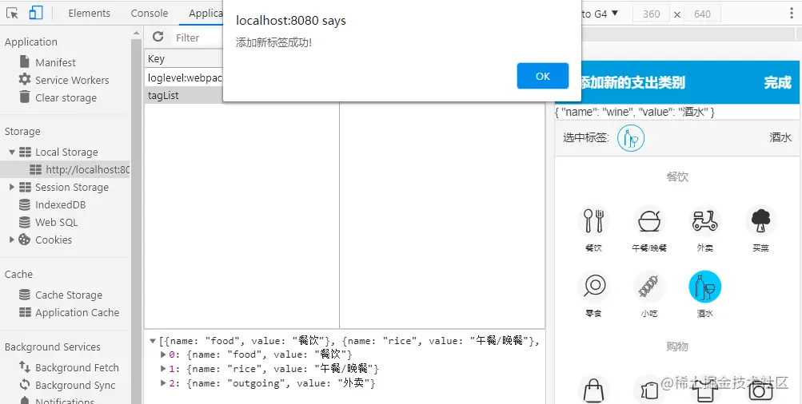
Task: Select the 餐饮 fork and spoon icon
Action: click(593, 220)
